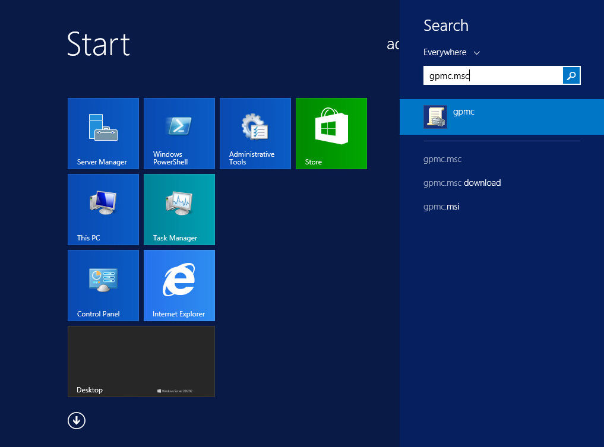
Task: Open the This PC tile
Action: click(103, 210)
